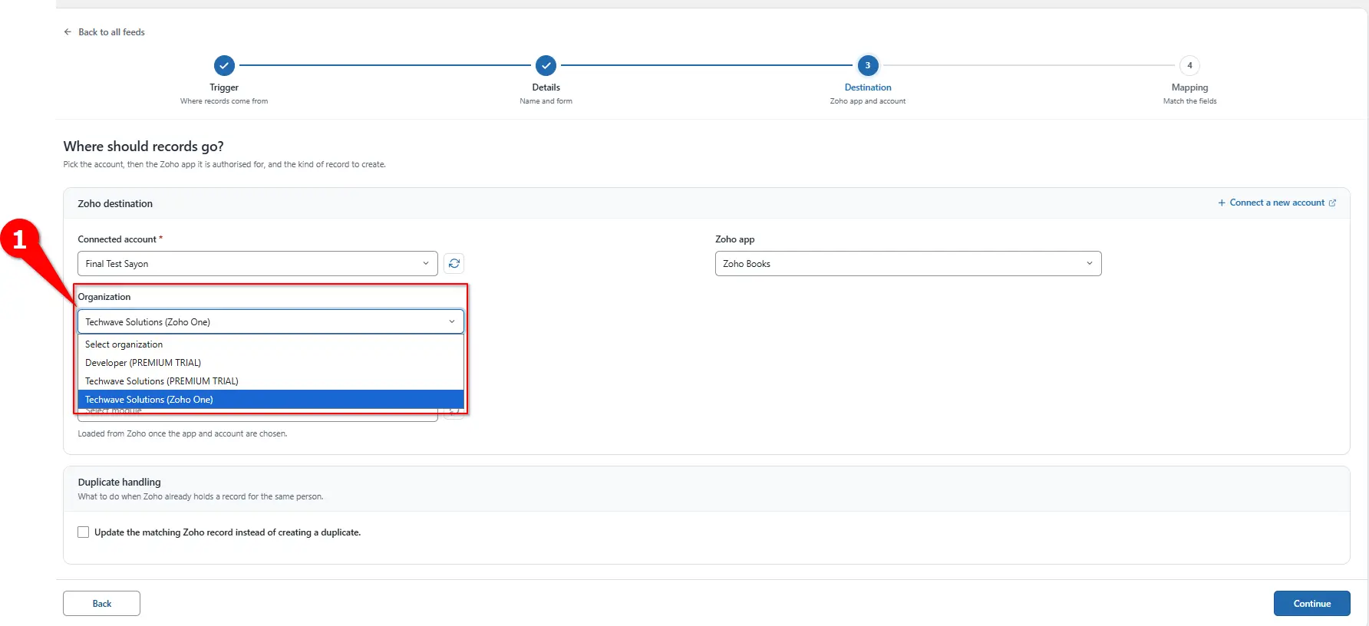
Task: Click the Destination step label
Action: tap(868, 87)
